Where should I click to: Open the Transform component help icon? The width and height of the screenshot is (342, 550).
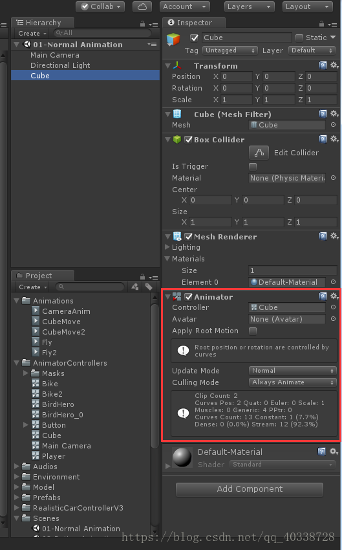point(323,65)
